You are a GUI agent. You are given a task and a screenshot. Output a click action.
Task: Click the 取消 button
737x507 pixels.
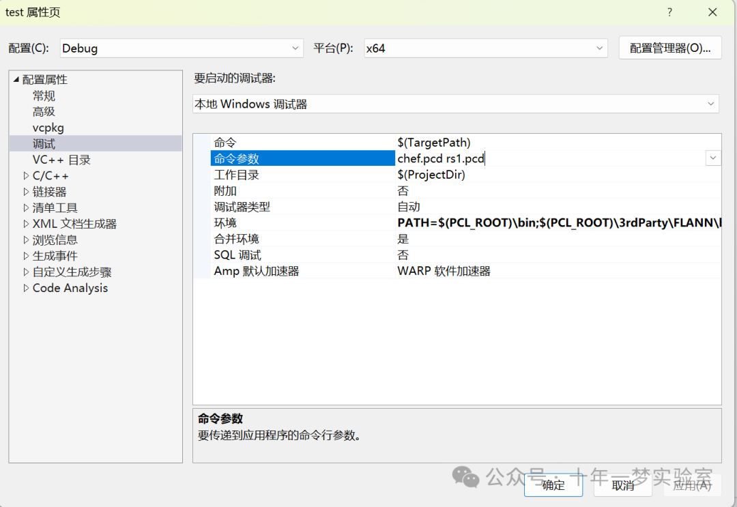(623, 485)
